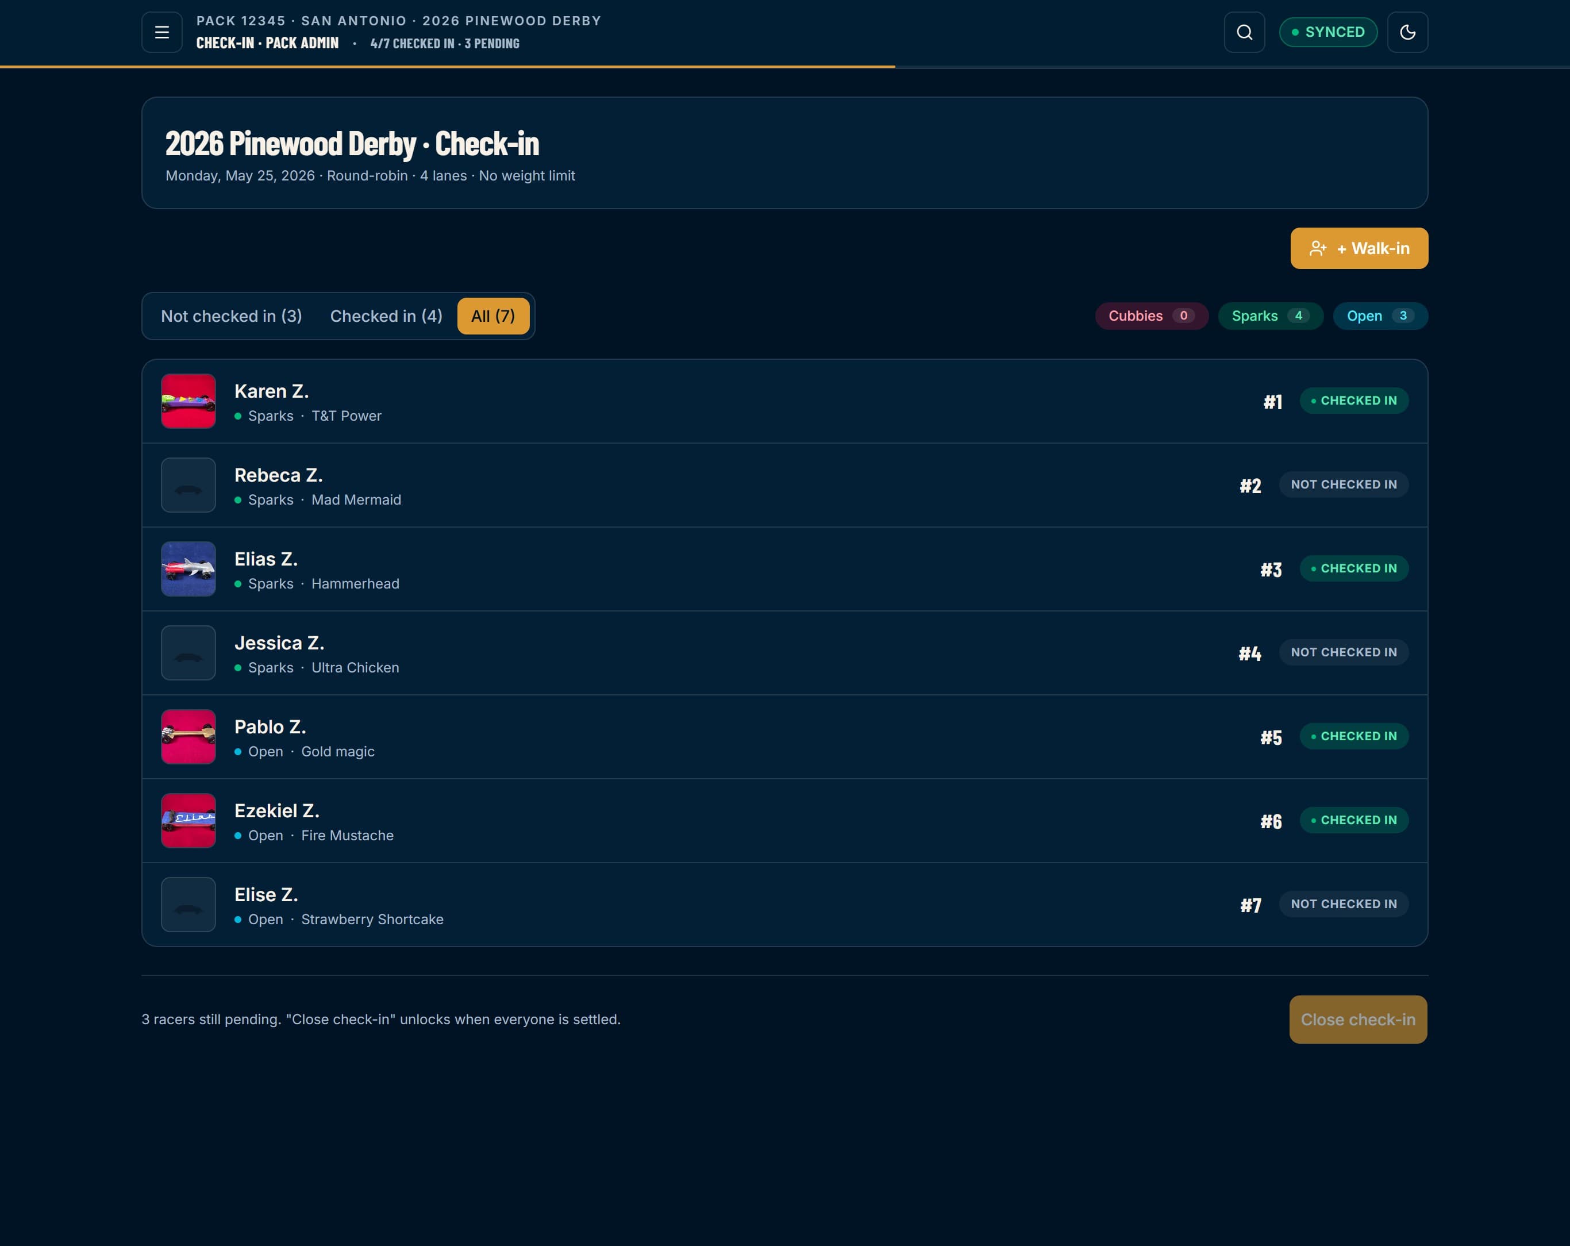
Task: Check in Rebeca Z. via status badge
Action: pos(1344,484)
